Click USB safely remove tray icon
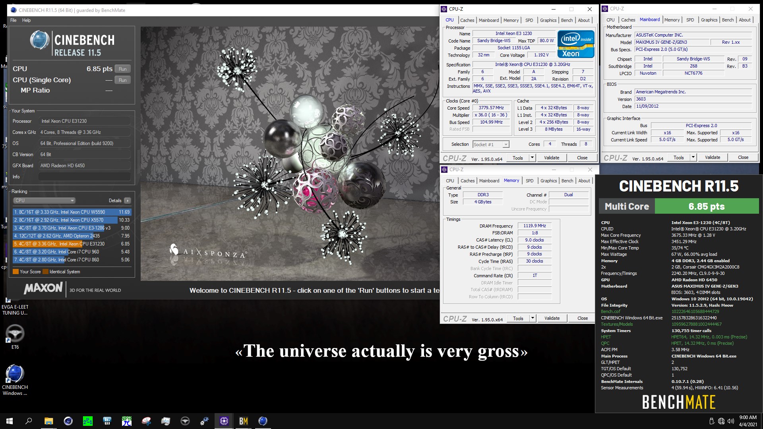Viewport: 763px width, 429px height. click(712, 421)
